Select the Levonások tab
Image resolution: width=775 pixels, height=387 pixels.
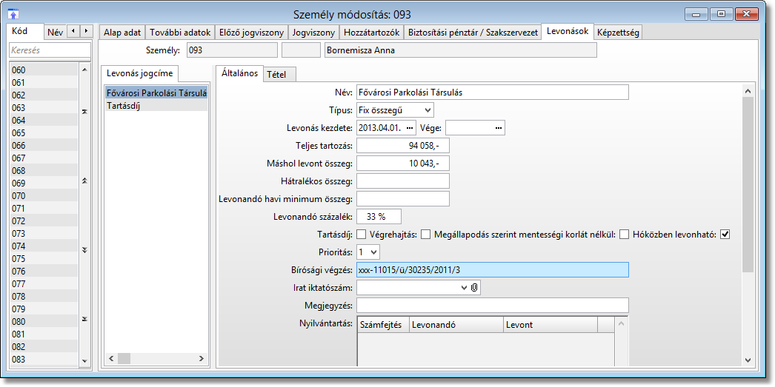point(568,31)
